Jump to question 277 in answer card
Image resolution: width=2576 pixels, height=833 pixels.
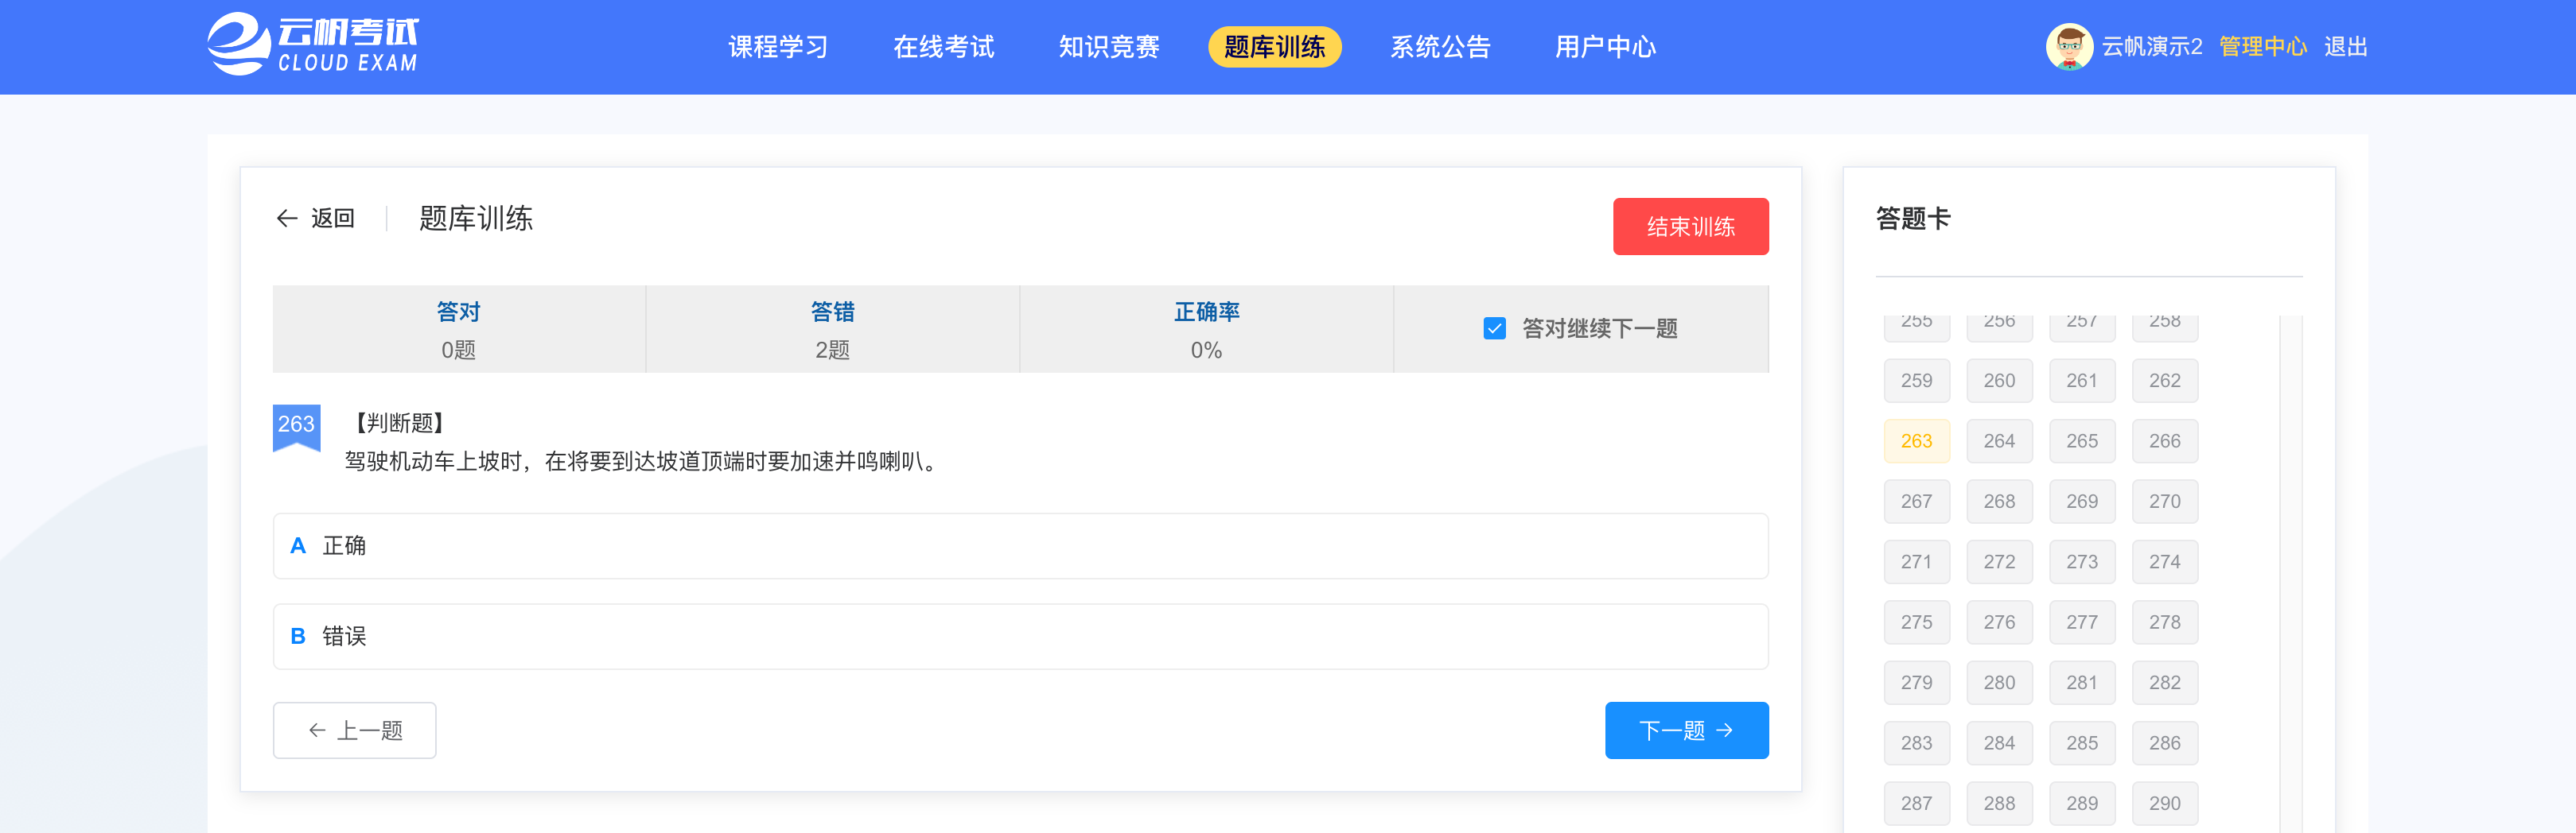point(2082,622)
